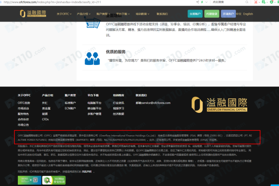Open 合作伙伴 footer link
Viewport: 279px width, 186px height.
23,119
